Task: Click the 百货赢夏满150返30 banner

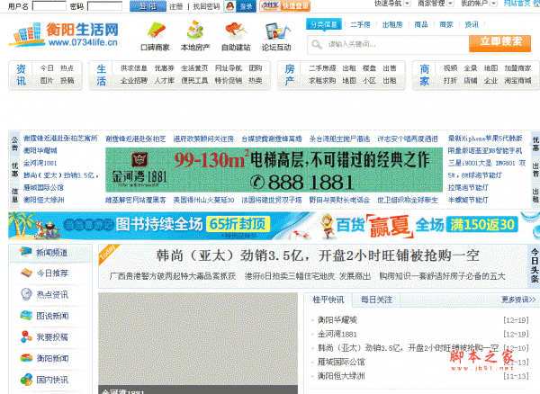Action: tap(427, 226)
